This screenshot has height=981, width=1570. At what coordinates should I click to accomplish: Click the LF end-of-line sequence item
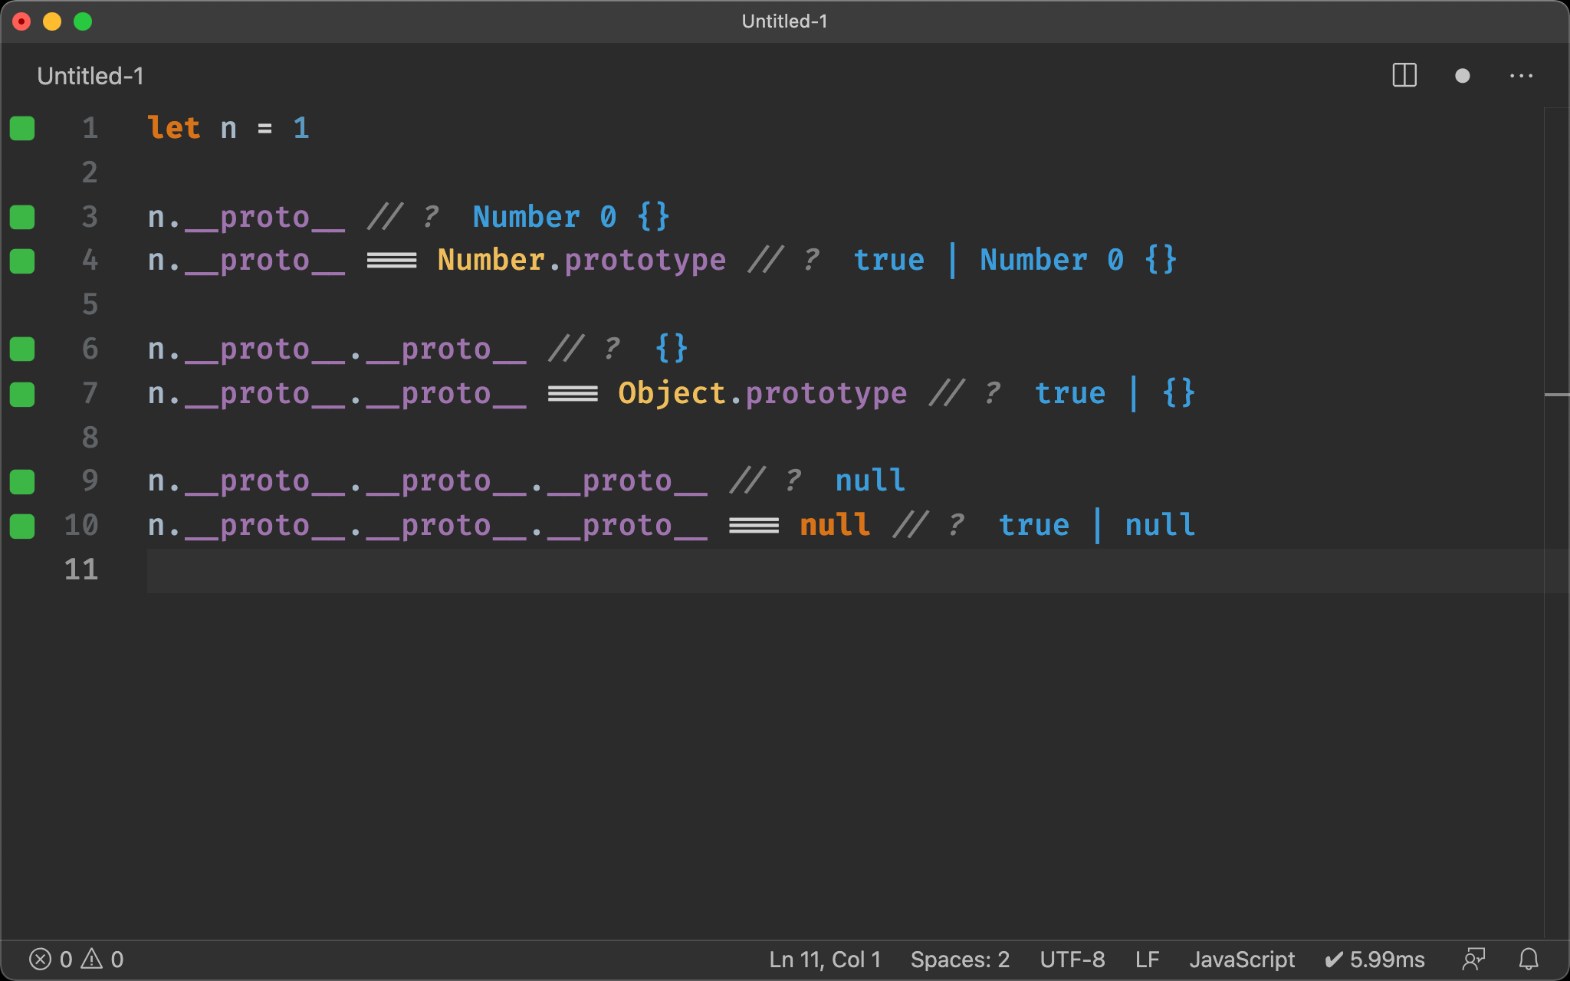(1147, 959)
